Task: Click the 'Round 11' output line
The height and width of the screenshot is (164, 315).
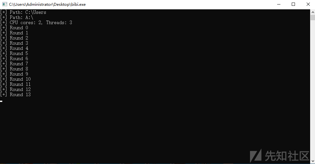Action: point(16,84)
